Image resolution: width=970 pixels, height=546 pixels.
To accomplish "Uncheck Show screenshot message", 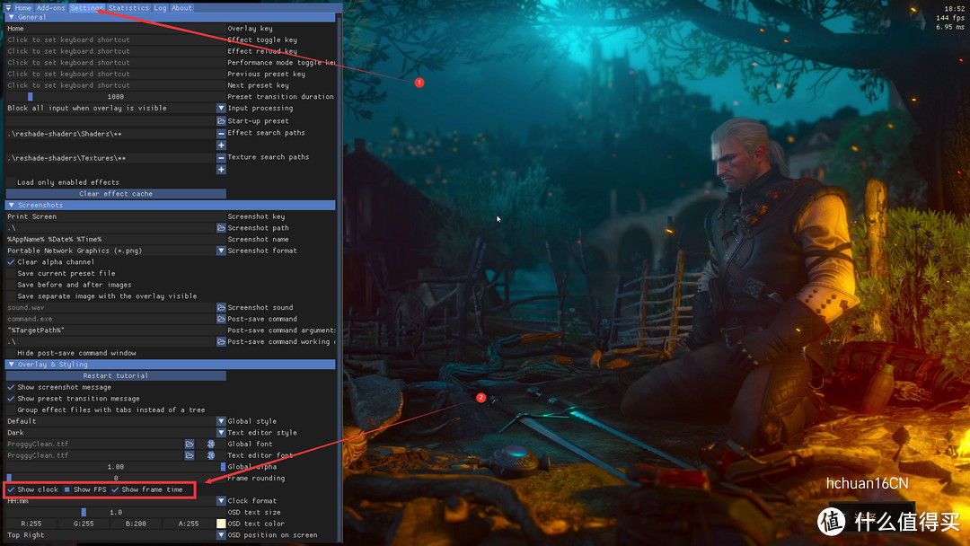I will tap(11, 387).
